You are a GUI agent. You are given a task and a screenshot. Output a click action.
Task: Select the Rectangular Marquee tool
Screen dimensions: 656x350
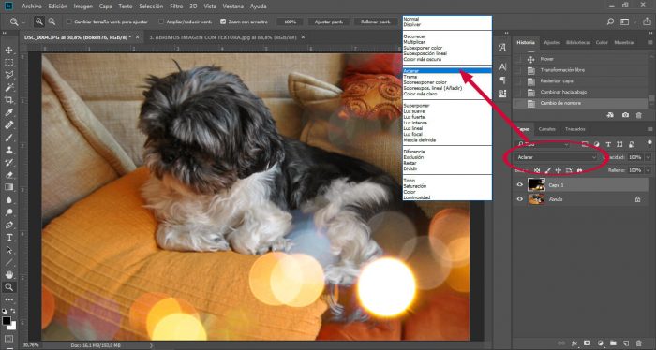click(8, 63)
